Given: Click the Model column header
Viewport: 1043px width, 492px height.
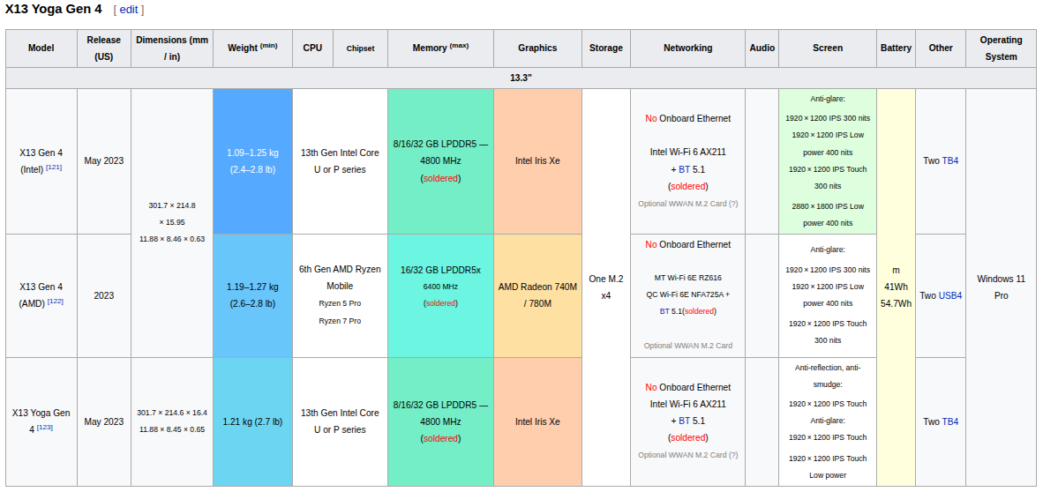Looking at the screenshot, I should 41,48.
